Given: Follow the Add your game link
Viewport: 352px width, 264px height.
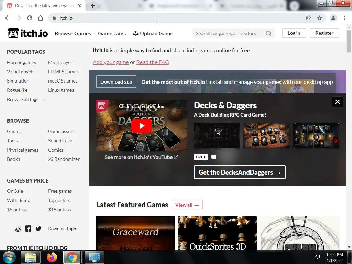Looking at the screenshot, I should [x=111, y=62].
